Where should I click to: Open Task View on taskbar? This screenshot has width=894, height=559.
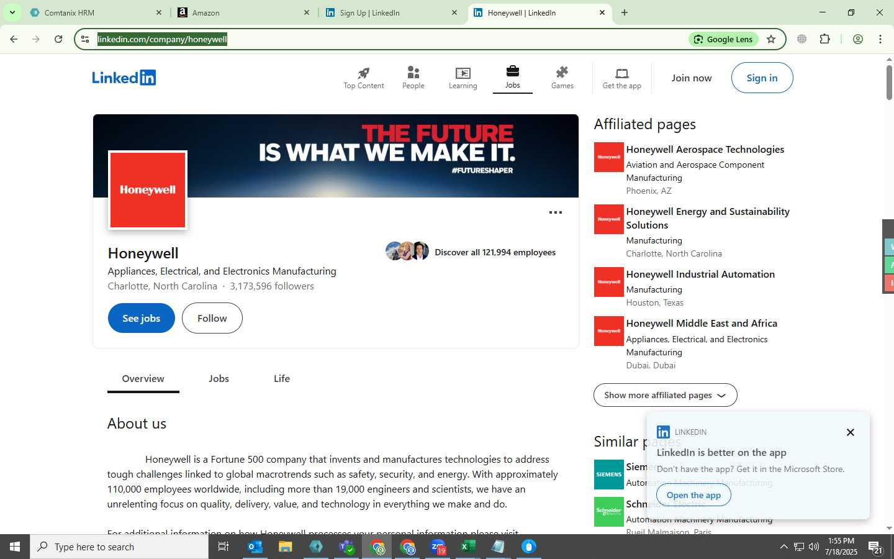click(x=223, y=547)
